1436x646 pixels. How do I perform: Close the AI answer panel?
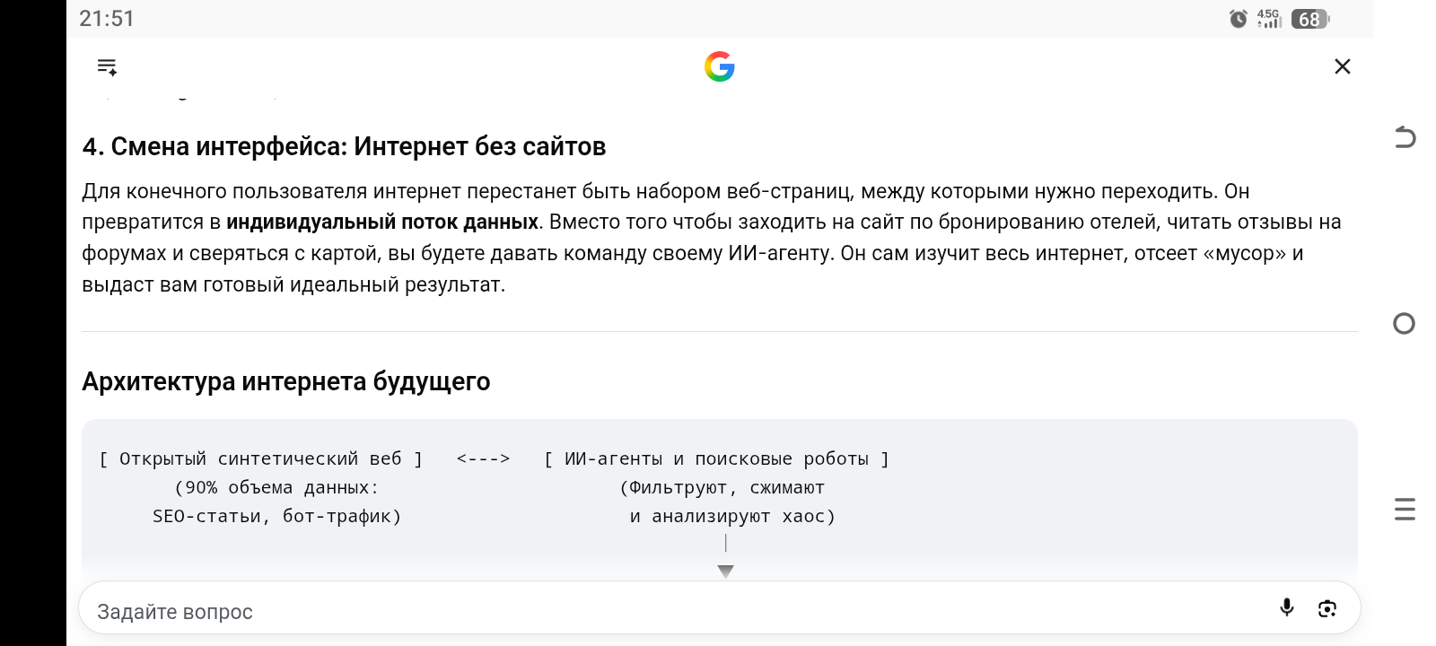coord(1343,66)
